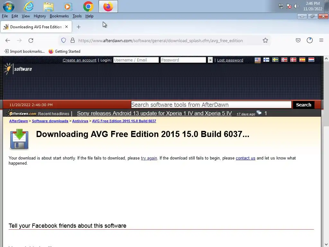Focus the Password field
This screenshot has height=247, width=329.
tap(183, 60)
